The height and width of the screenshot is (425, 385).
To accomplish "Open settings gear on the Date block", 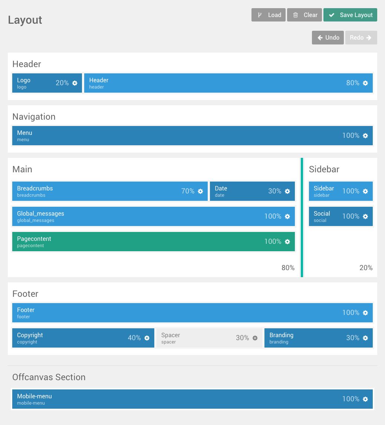I will (287, 191).
